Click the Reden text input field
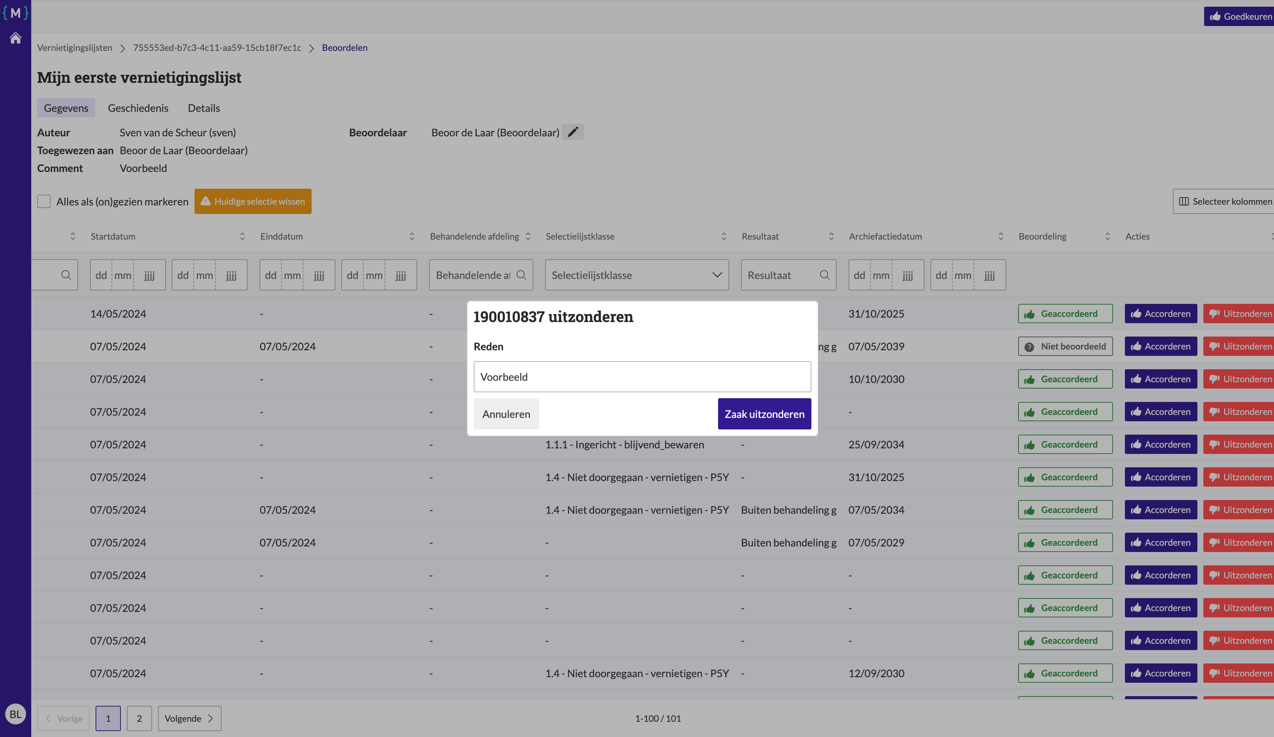Image resolution: width=1274 pixels, height=737 pixels. pos(642,377)
